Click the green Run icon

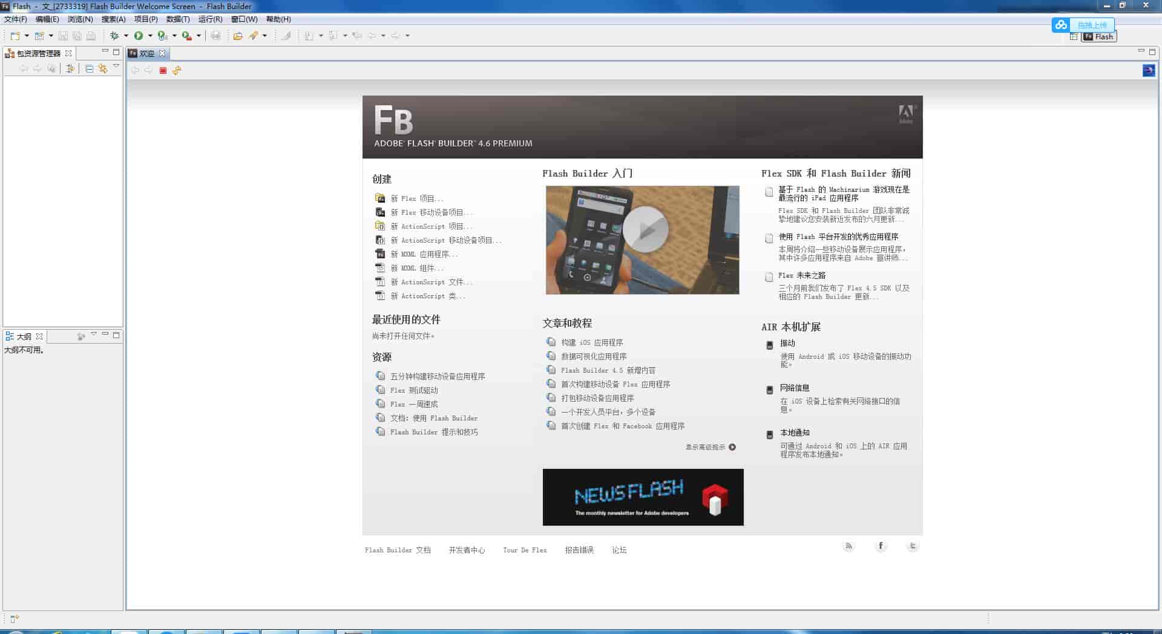tap(139, 35)
